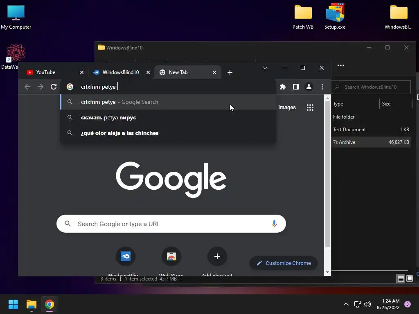Open the Chrome profile avatar

click(x=309, y=87)
